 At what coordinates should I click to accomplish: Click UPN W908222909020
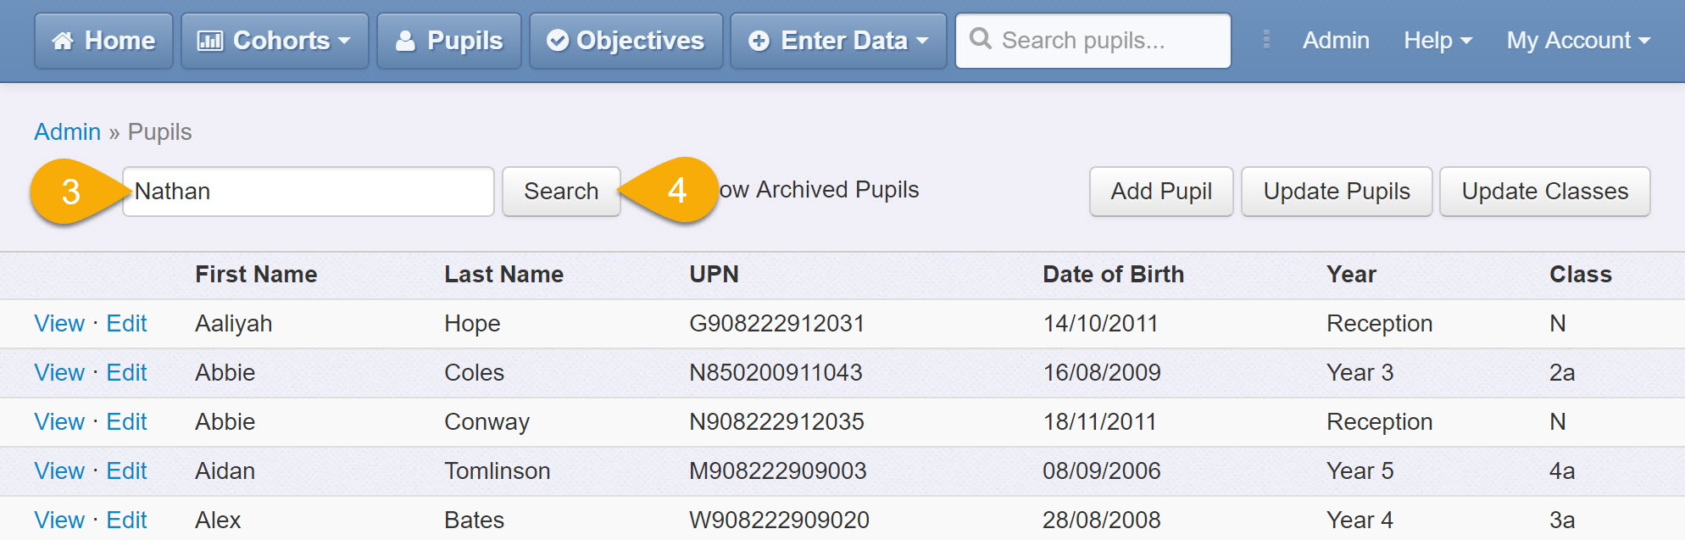click(780, 521)
